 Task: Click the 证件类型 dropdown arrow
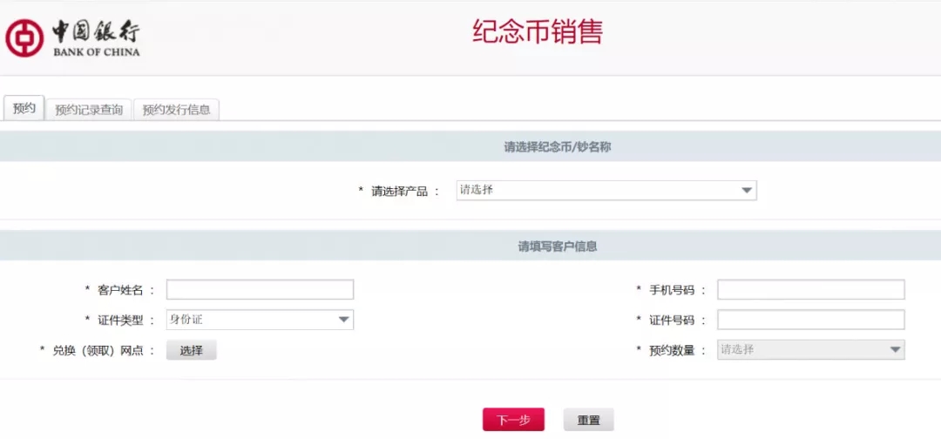point(343,320)
